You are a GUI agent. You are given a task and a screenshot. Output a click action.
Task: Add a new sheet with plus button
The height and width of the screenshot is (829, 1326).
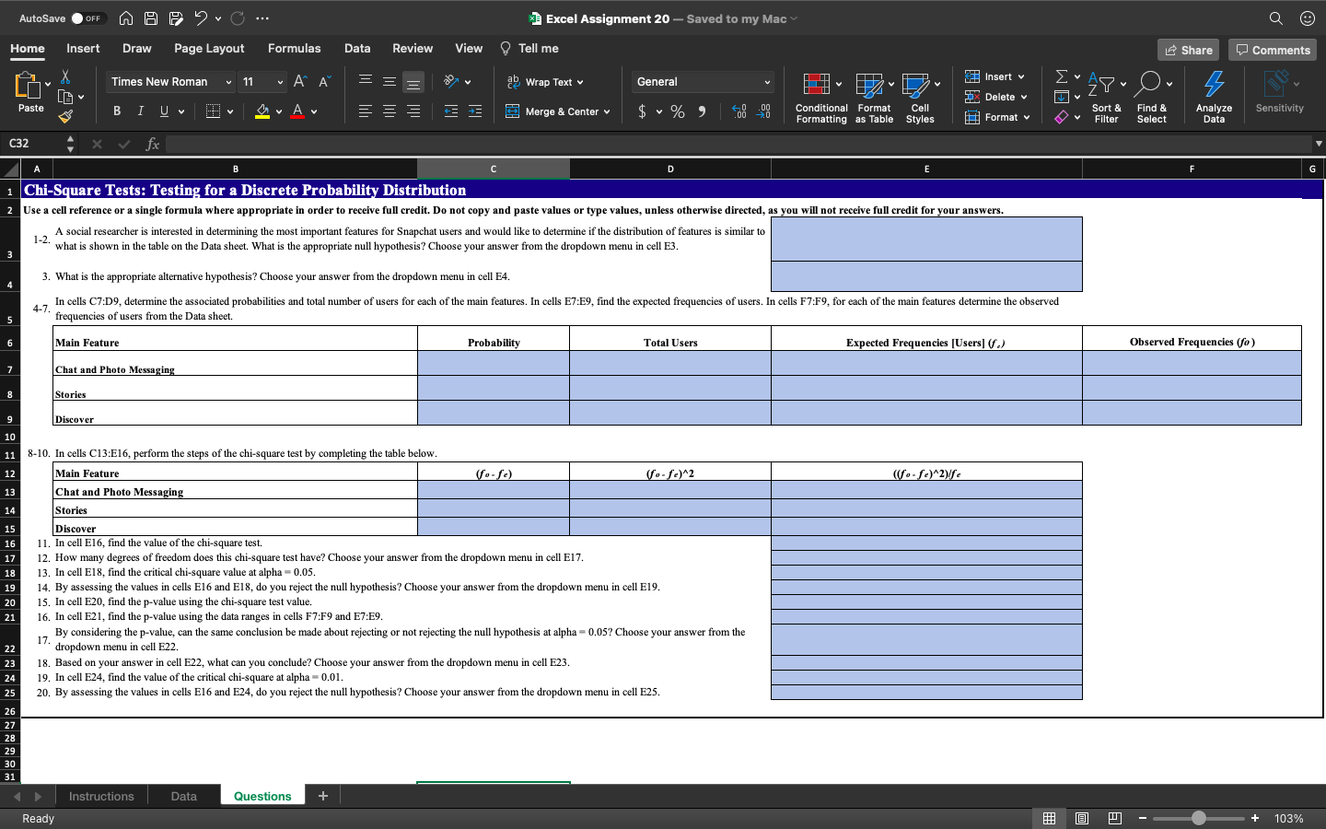pos(323,796)
